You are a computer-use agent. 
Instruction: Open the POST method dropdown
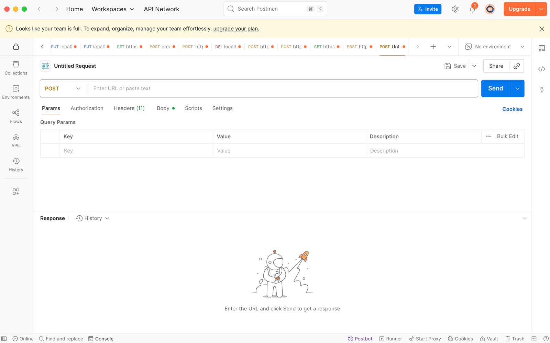62,88
